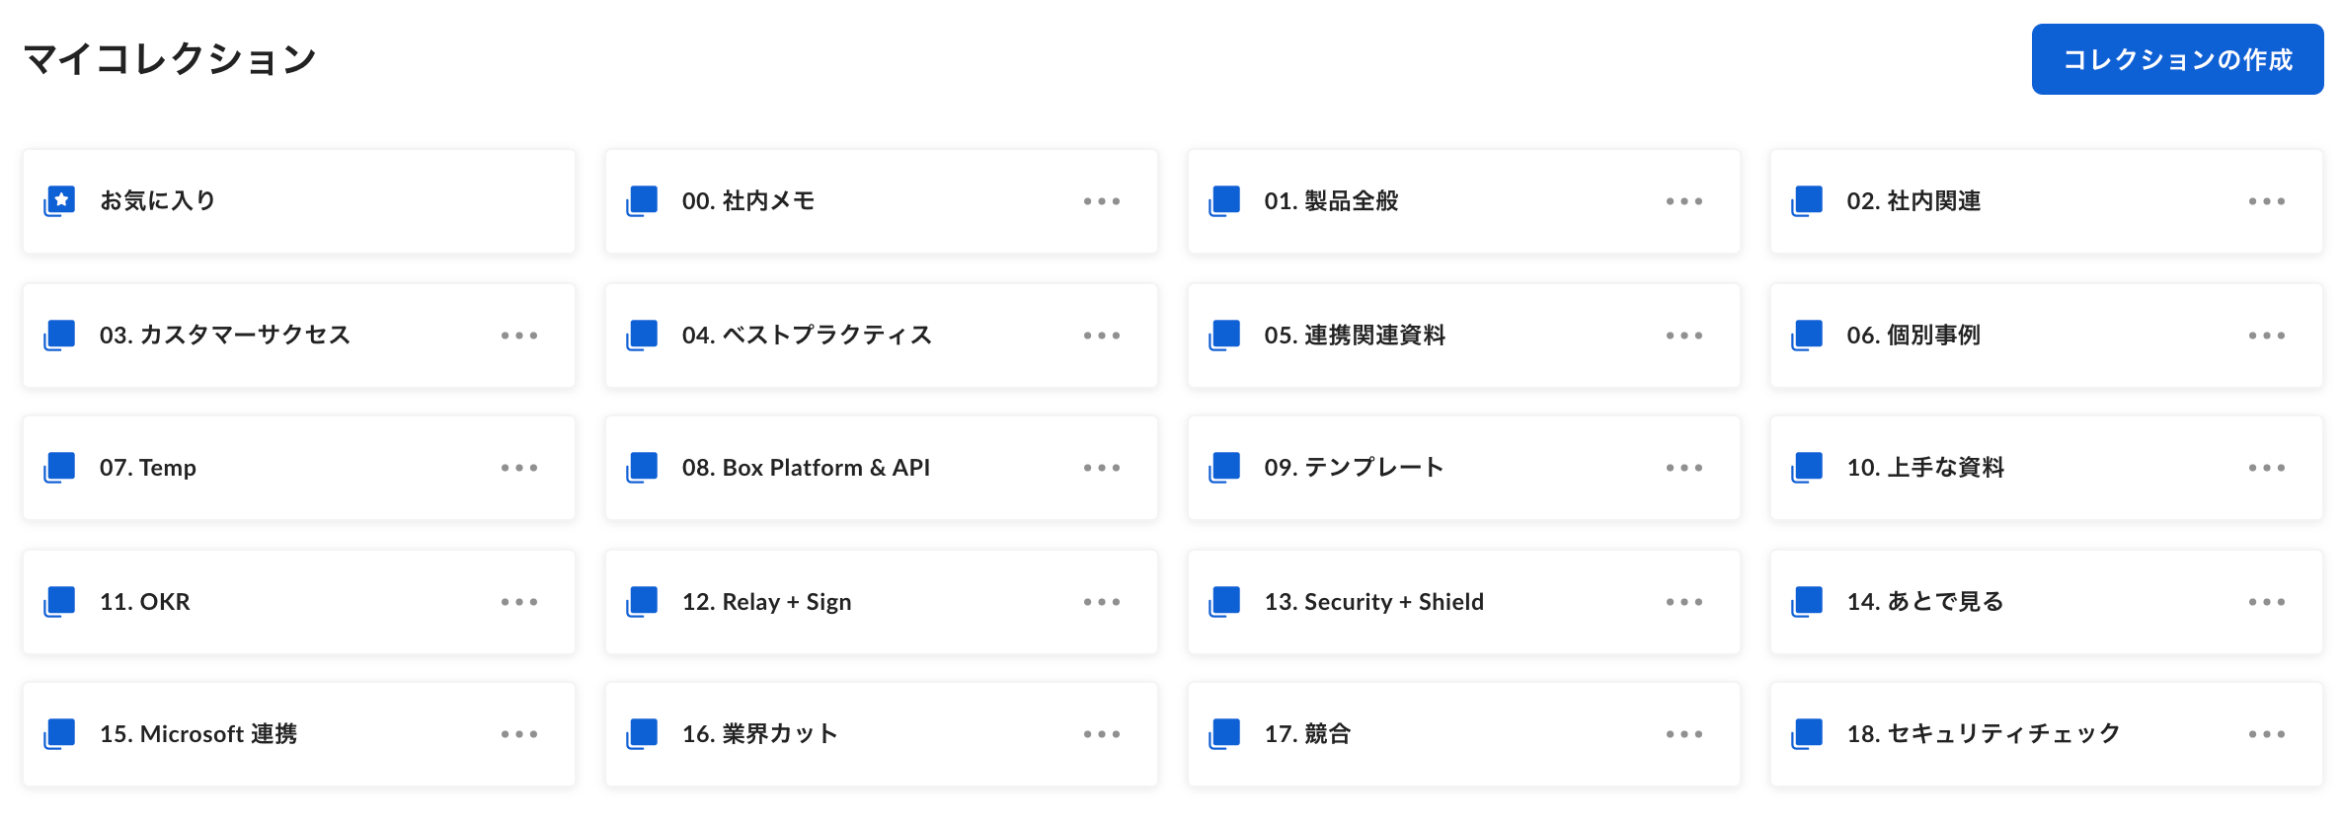Open the options menu for 13. Security + Shield
The image size is (2342, 825).
[1683, 601]
